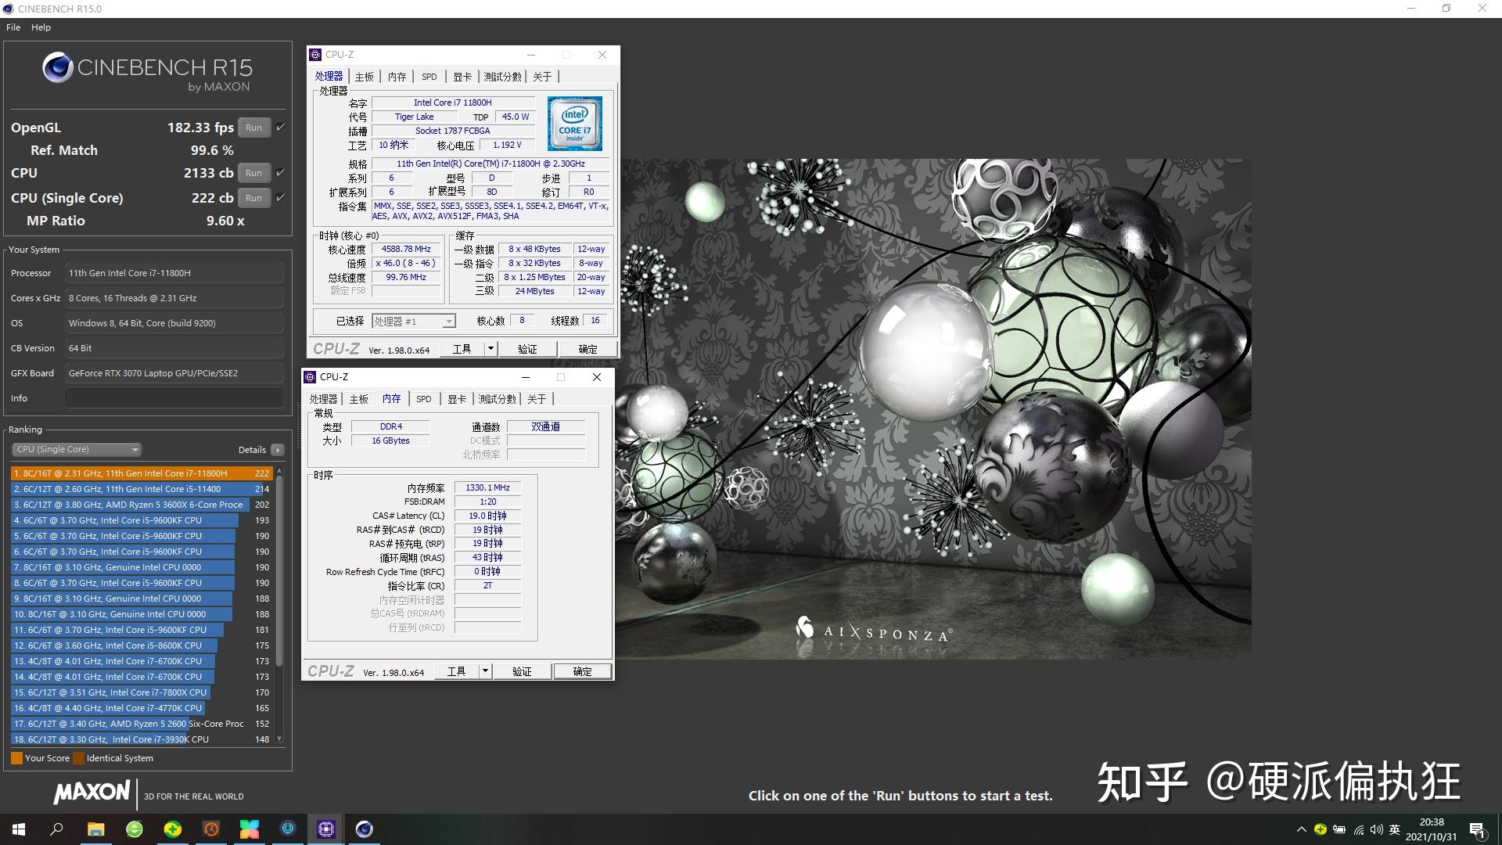1502x845 pixels.
Task: Run the CPU benchmark test
Action: [253, 173]
